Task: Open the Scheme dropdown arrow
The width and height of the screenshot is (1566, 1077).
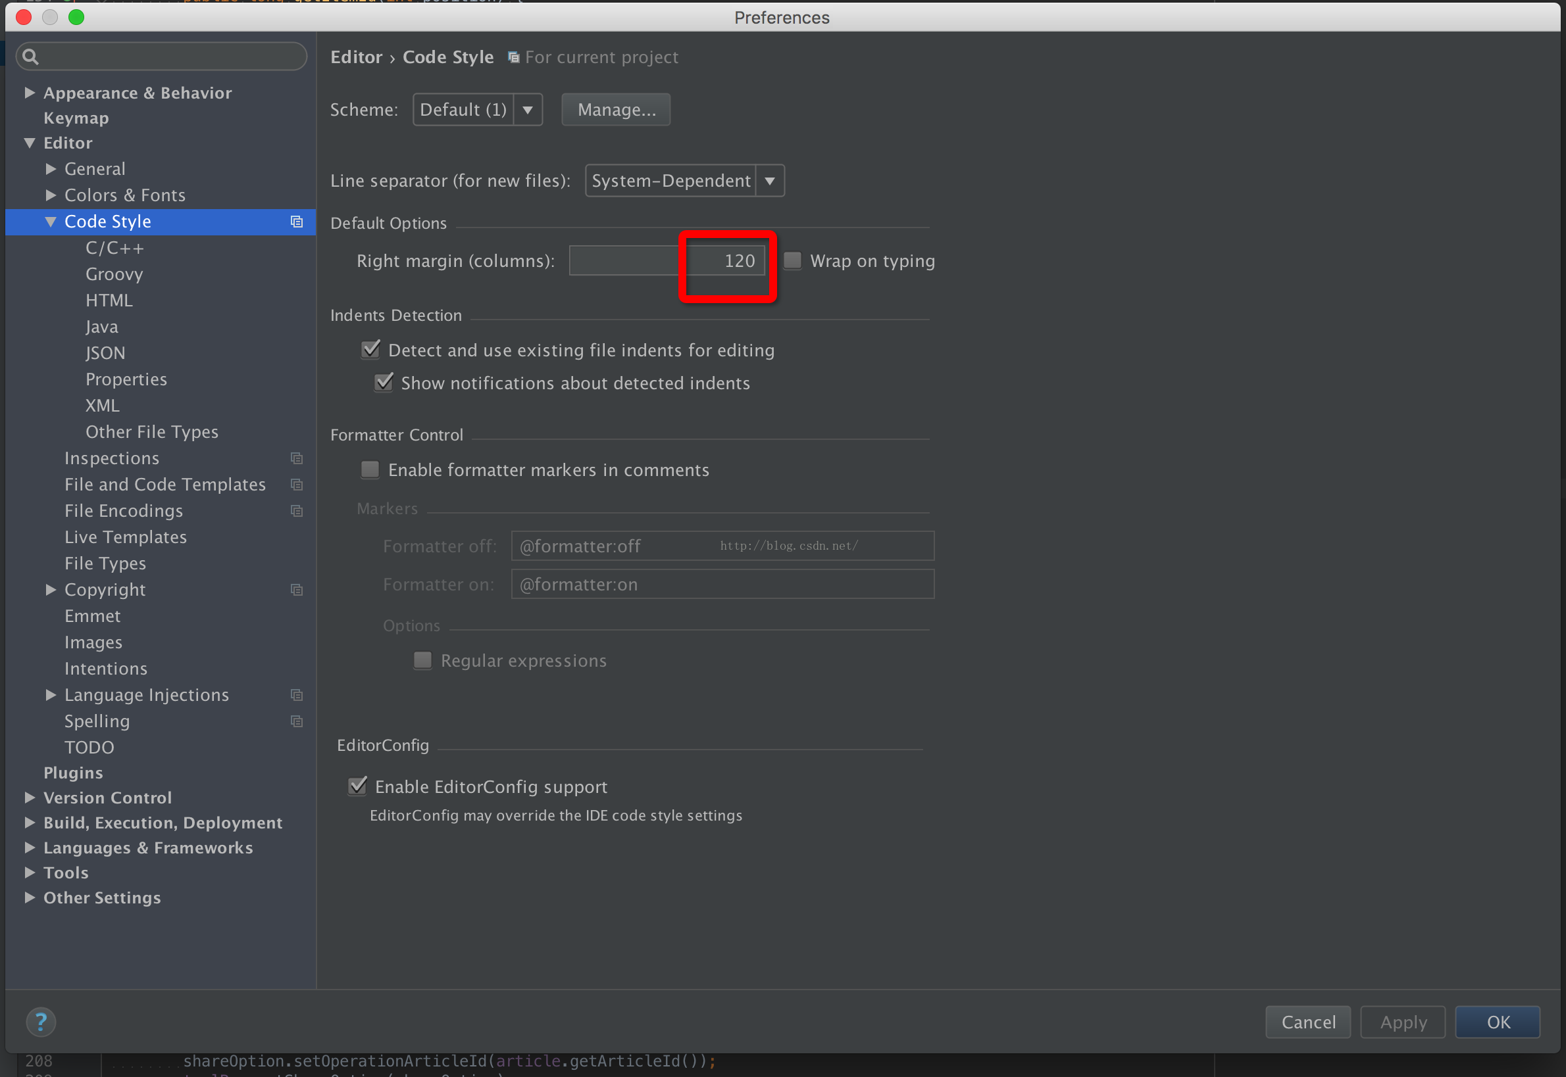Action: [x=528, y=109]
